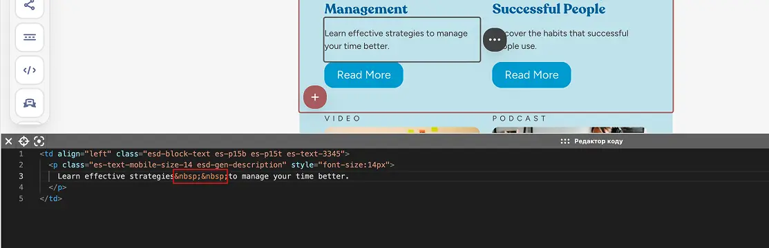The image size is (769, 248).
Task: Click the closing p tag in code
Action: click(x=57, y=187)
